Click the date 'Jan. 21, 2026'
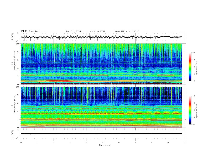Screen dimensions: 208x160 (73, 31)
